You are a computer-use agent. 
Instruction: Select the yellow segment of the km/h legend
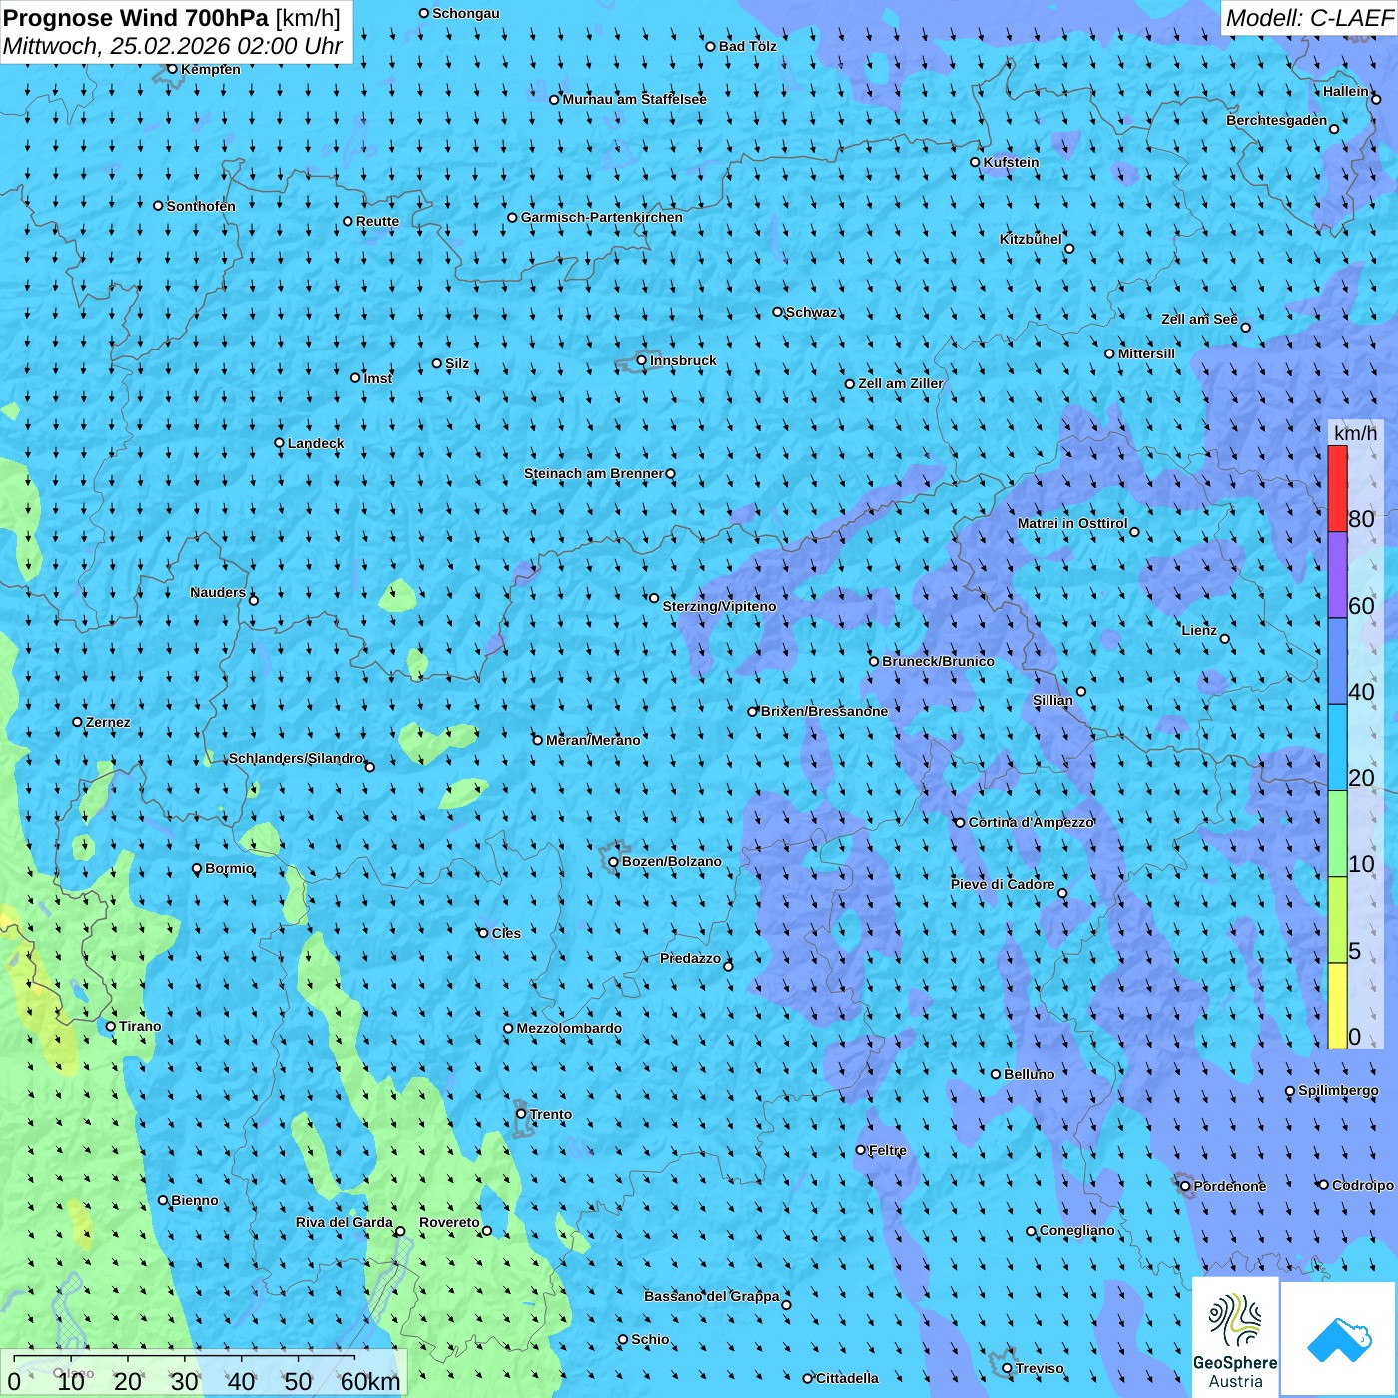tap(1337, 1006)
